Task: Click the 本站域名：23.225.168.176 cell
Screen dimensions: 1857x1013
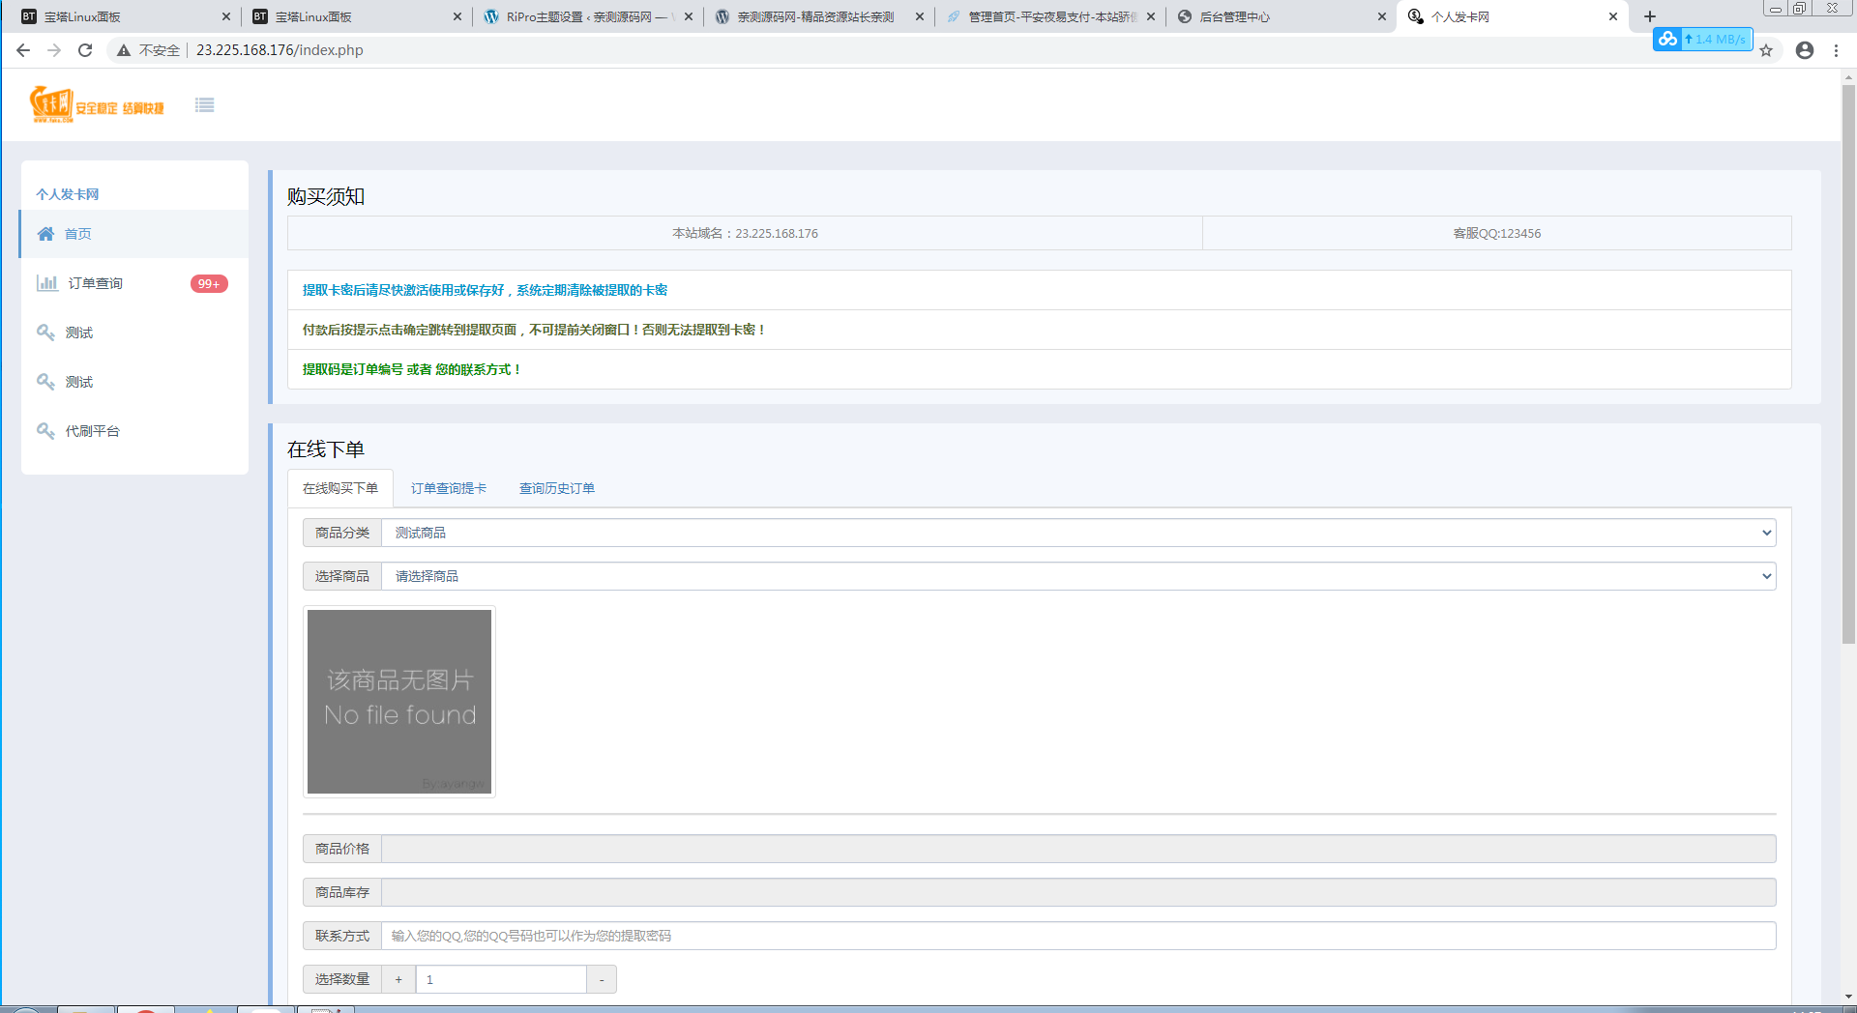Action: (745, 233)
